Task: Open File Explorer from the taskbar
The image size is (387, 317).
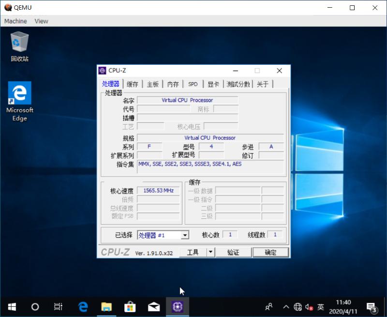Action: click(x=106, y=306)
